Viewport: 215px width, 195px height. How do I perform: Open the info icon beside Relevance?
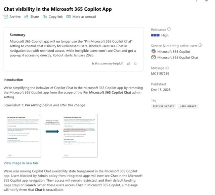click(x=169, y=30)
